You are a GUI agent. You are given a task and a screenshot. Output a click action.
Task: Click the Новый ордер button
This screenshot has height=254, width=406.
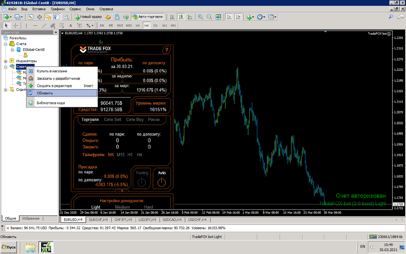88,17
